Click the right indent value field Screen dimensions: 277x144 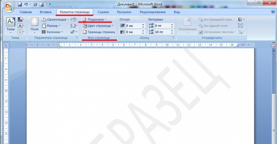(x=133, y=32)
